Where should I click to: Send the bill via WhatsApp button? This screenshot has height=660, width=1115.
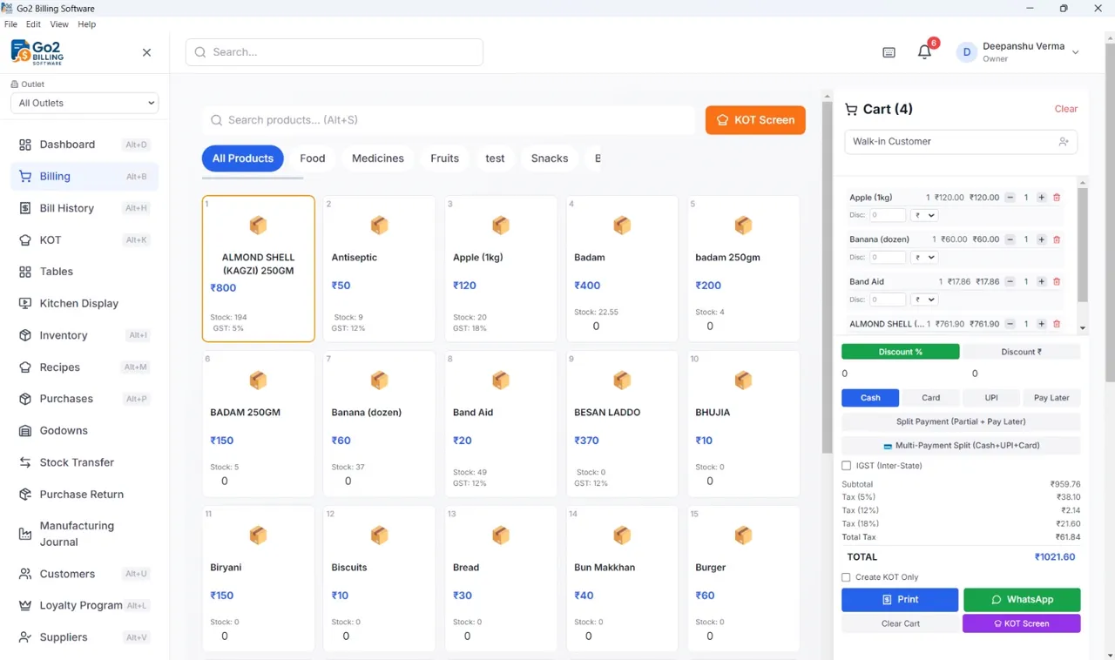1022,600
